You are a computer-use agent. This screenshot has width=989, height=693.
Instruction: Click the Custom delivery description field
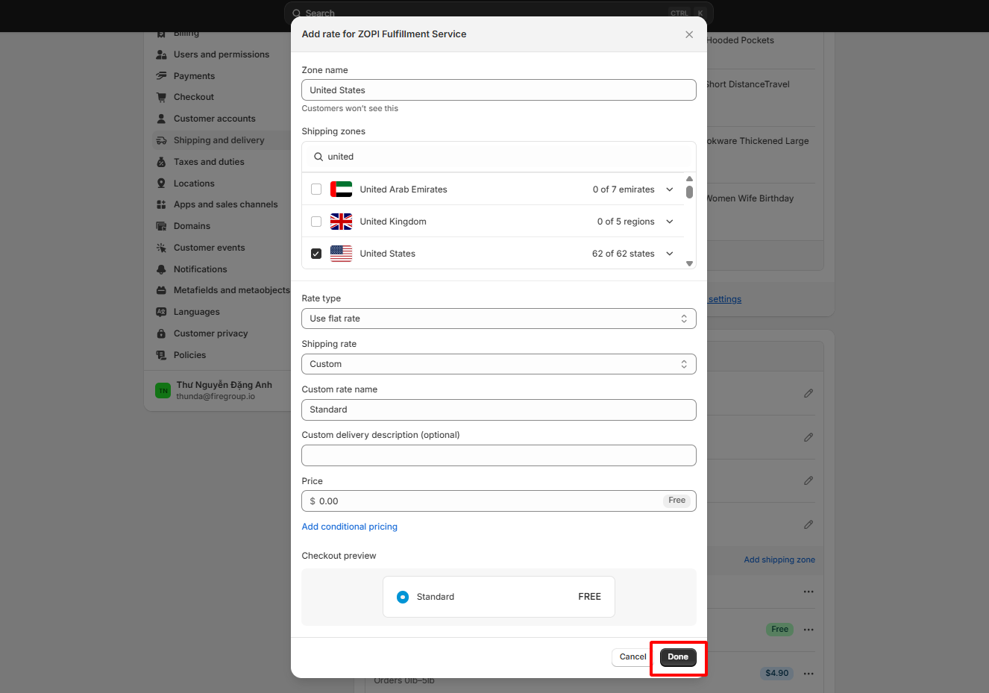[x=498, y=456]
